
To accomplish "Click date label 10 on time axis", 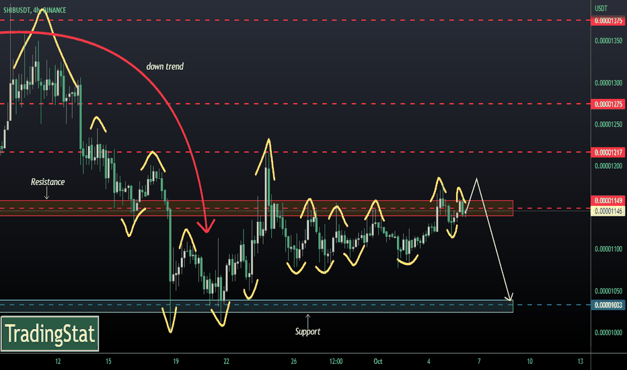I will pyautogui.click(x=529, y=362).
